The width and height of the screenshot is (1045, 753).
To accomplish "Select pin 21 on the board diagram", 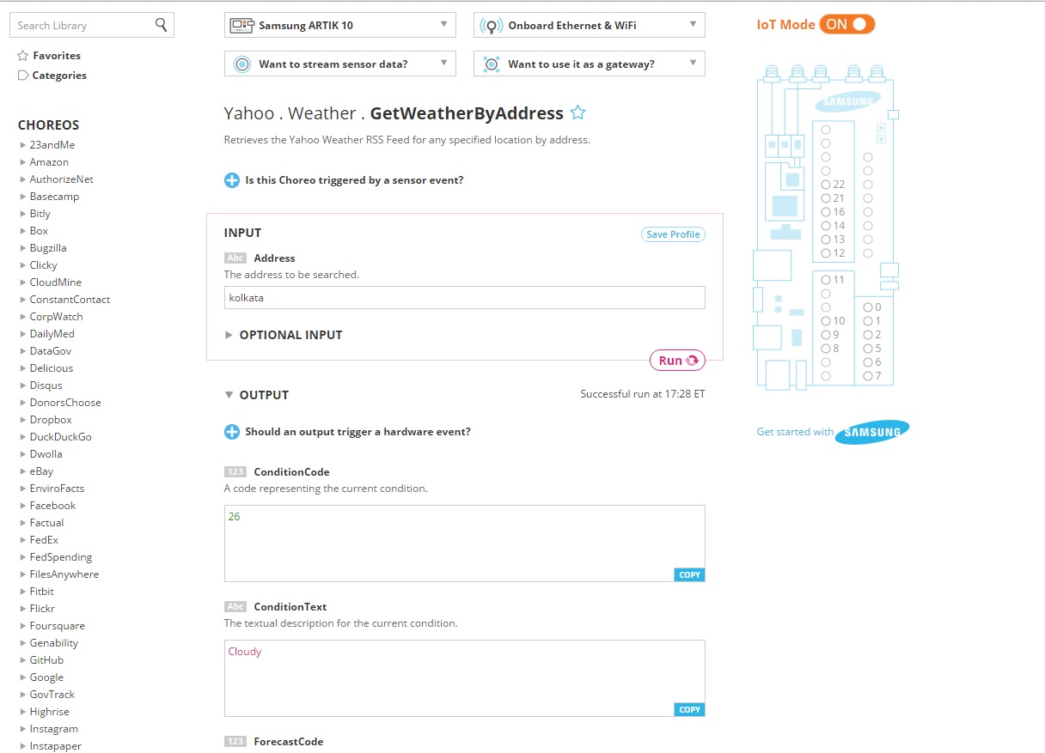I will point(826,198).
